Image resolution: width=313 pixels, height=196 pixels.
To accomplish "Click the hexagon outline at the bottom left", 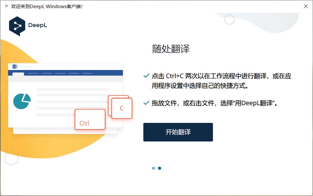I will click(x=12, y=158).
